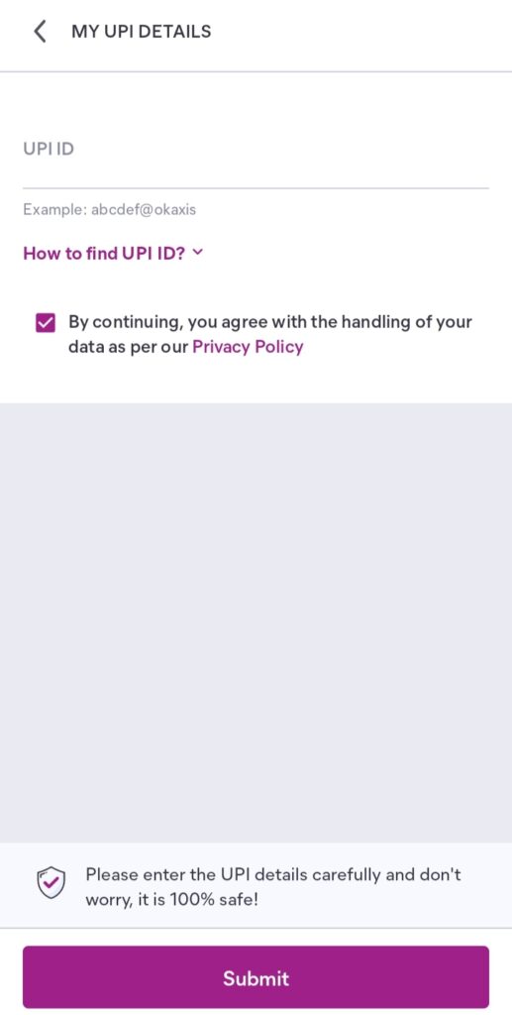The height and width of the screenshot is (1015, 512).
Task: Open the Privacy Policy link
Action: coord(248,347)
